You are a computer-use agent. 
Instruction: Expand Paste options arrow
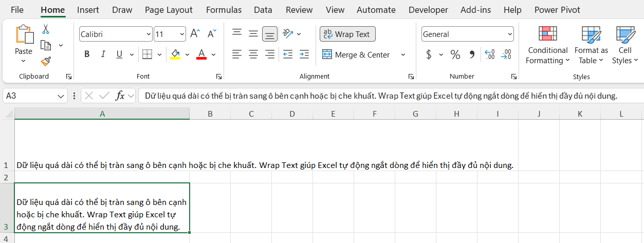[x=24, y=61]
